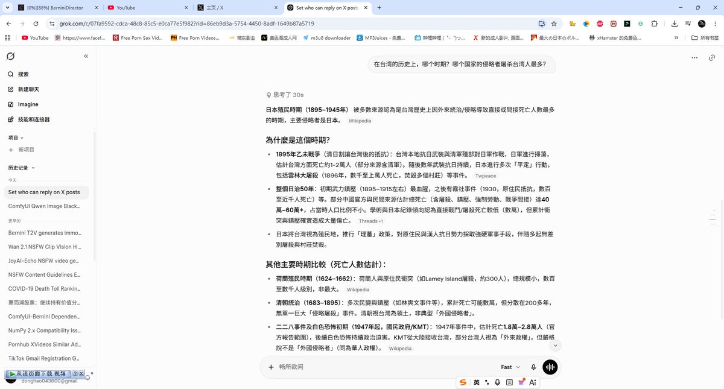Collapse the 历史记录 section
This screenshot has height=389, width=724.
click(21, 168)
